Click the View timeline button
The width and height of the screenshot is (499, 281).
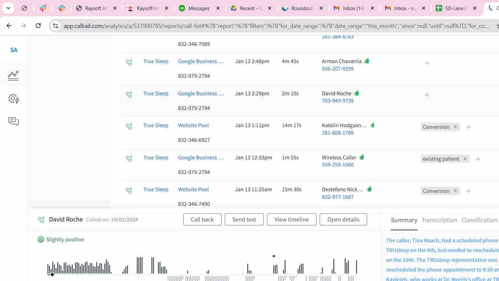pos(291,220)
